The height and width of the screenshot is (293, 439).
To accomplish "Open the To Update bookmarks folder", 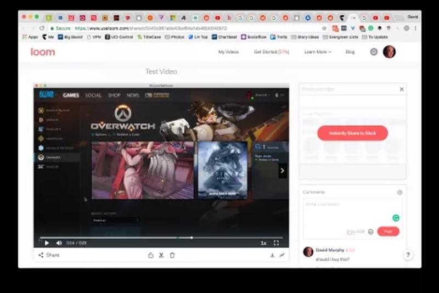I will pos(375,37).
